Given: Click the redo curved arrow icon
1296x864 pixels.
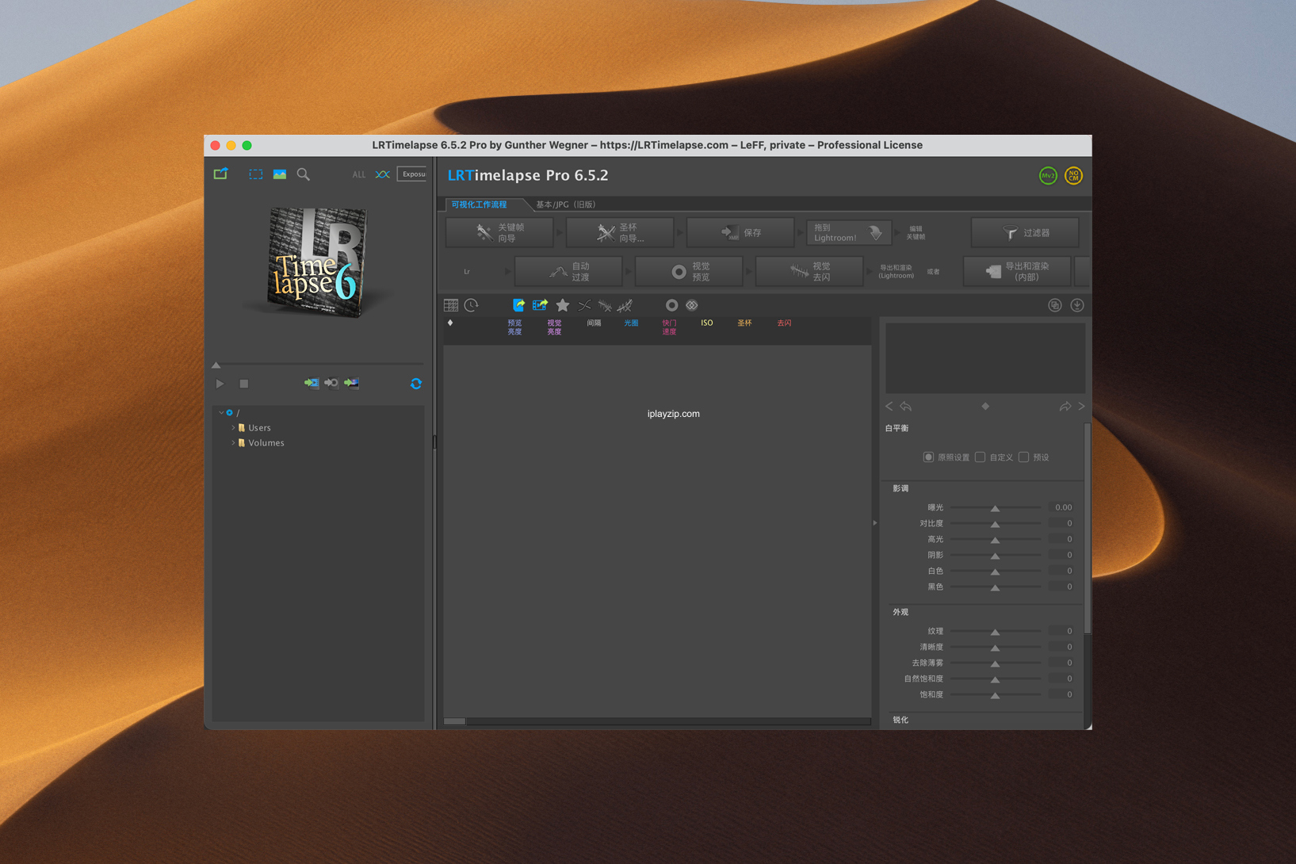Looking at the screenshot, I should coord(1065,406).
